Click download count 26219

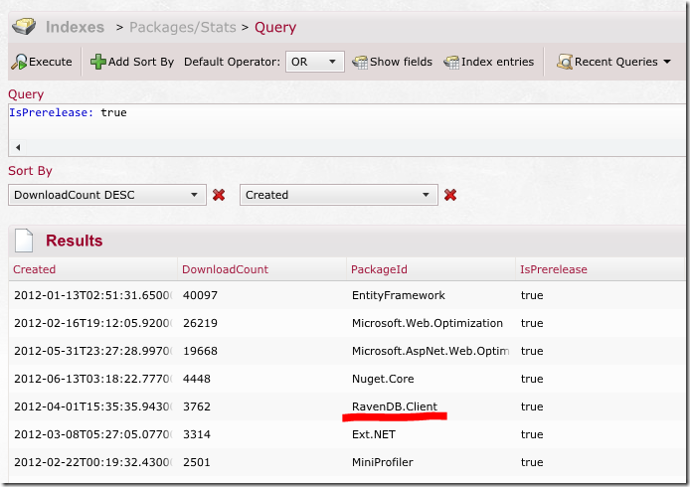click(x=200, y=323)
